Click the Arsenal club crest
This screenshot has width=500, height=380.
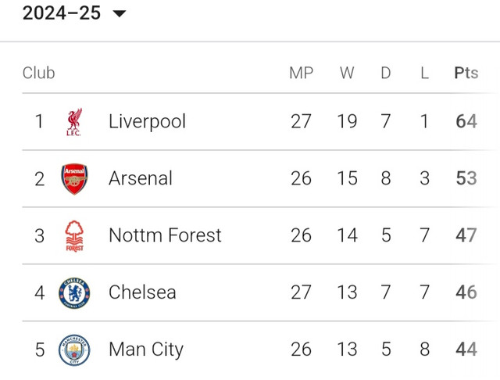click(x=74, y=179)
